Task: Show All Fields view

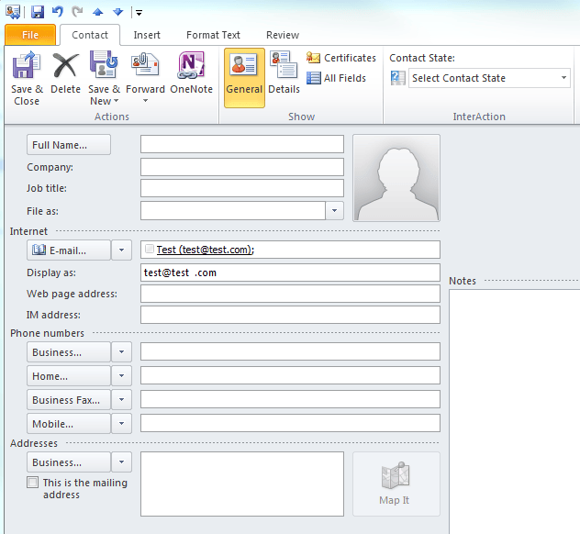Action: (x=336, y=78)
